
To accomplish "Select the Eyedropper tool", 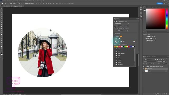I will coord(2,20).
